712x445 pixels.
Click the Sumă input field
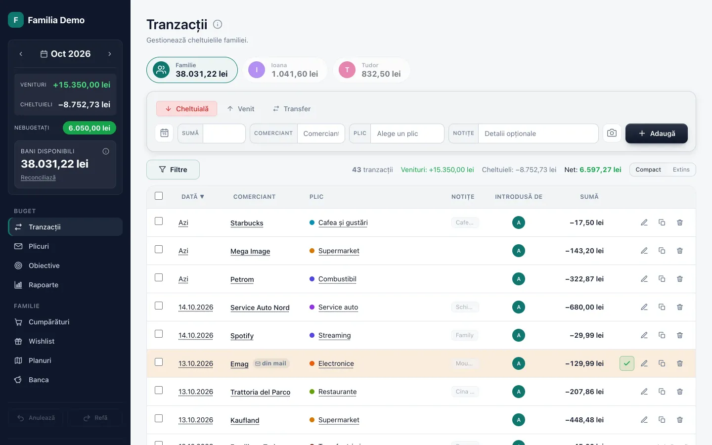(x=224, y=133)
